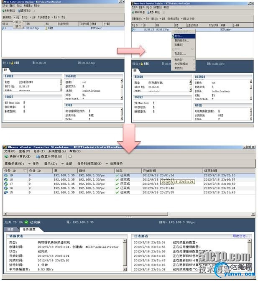Select task row with end time 23:46:57
Image resolution: width=258 pixels, height=281 pixels.
(x=129, y=179)
